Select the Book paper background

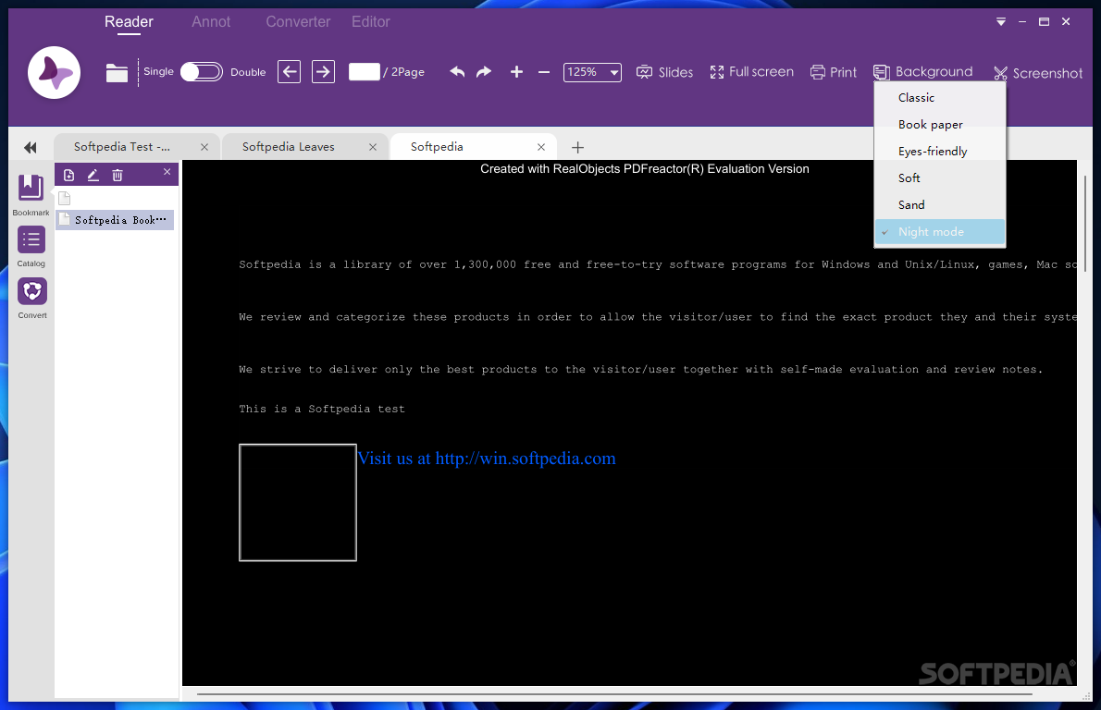pos(939,124)
